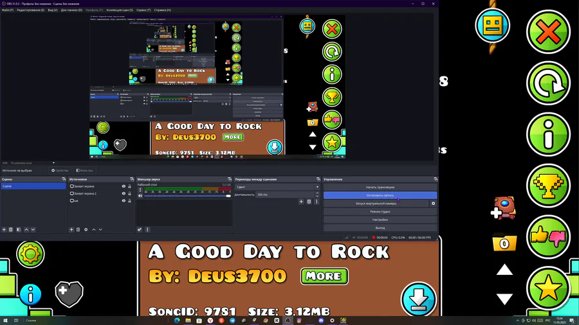This screenshot has width=579, height=325.
Task: Add a transition with plus icon
Action: [x=301, y=202]
